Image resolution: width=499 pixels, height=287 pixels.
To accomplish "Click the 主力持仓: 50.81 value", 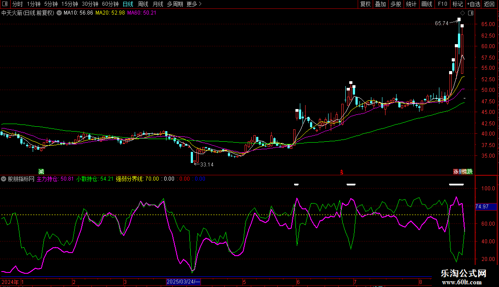I will [55, 179].
